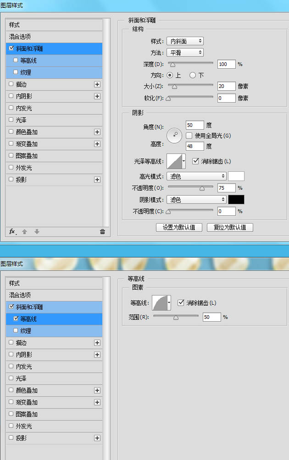289x460 pixels.
Task: Click plus icon beside 内阴影 in upper dialog
Action: pyautogui.click(x=97, y=96)
